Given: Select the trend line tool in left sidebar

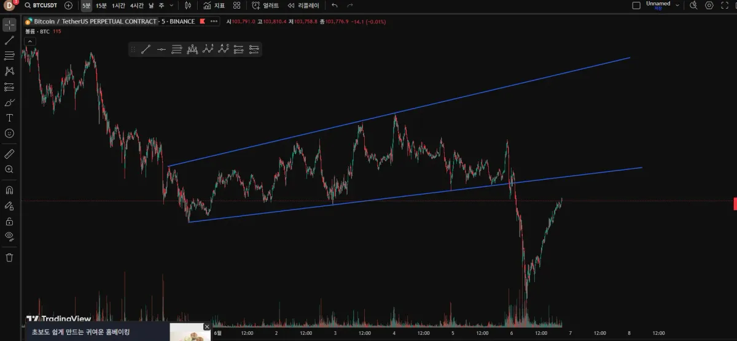Looking at the screenshot, I should pos(9,40).
